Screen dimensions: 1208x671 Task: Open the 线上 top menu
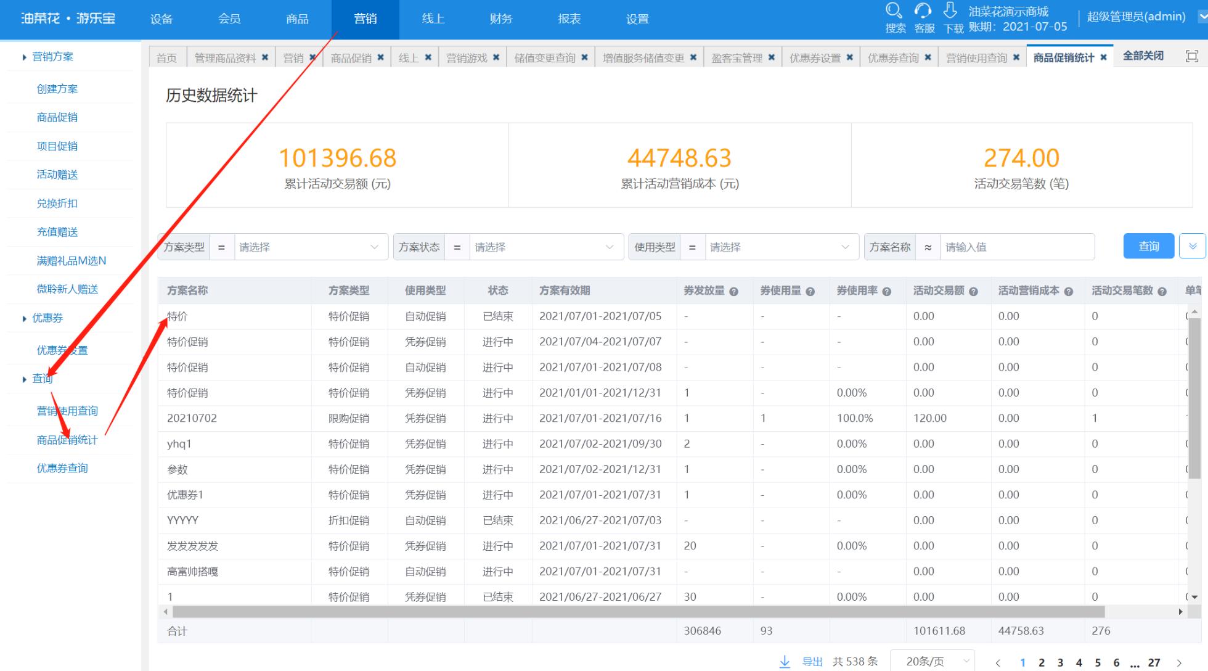(433, 19)
